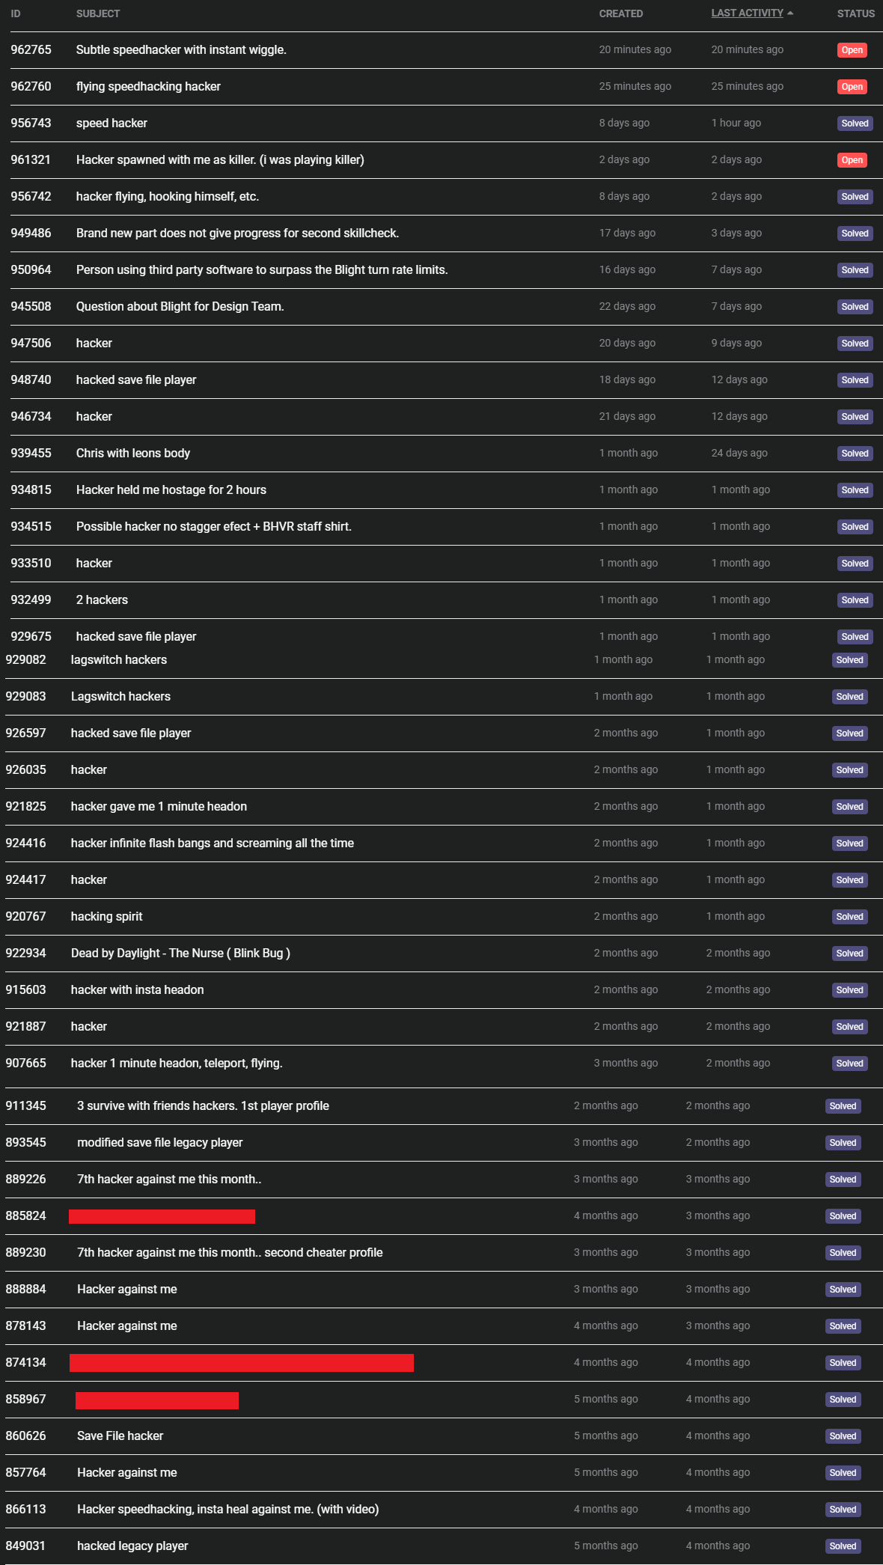Image resolution: width=883 pixels, height=1565 pixels.
Task: Click the Open badge on ticket 962765
Action: click(x=852, y=50)
